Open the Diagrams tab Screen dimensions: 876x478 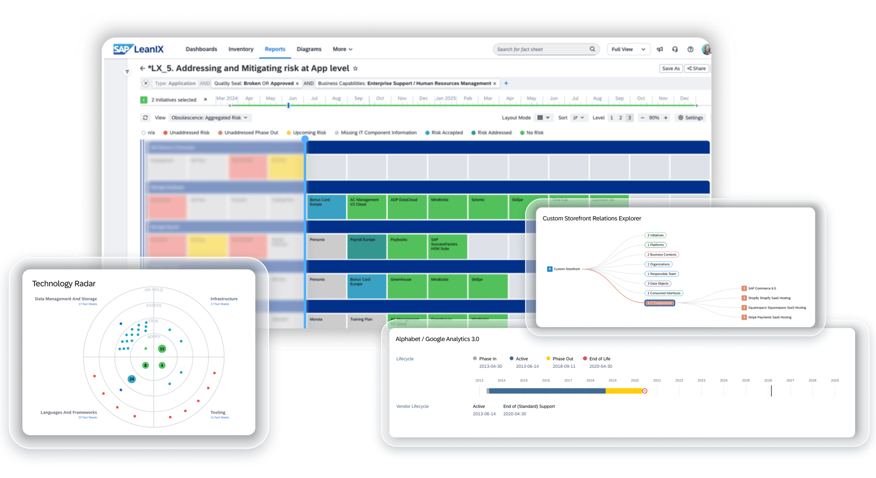(x=309, y=49)
